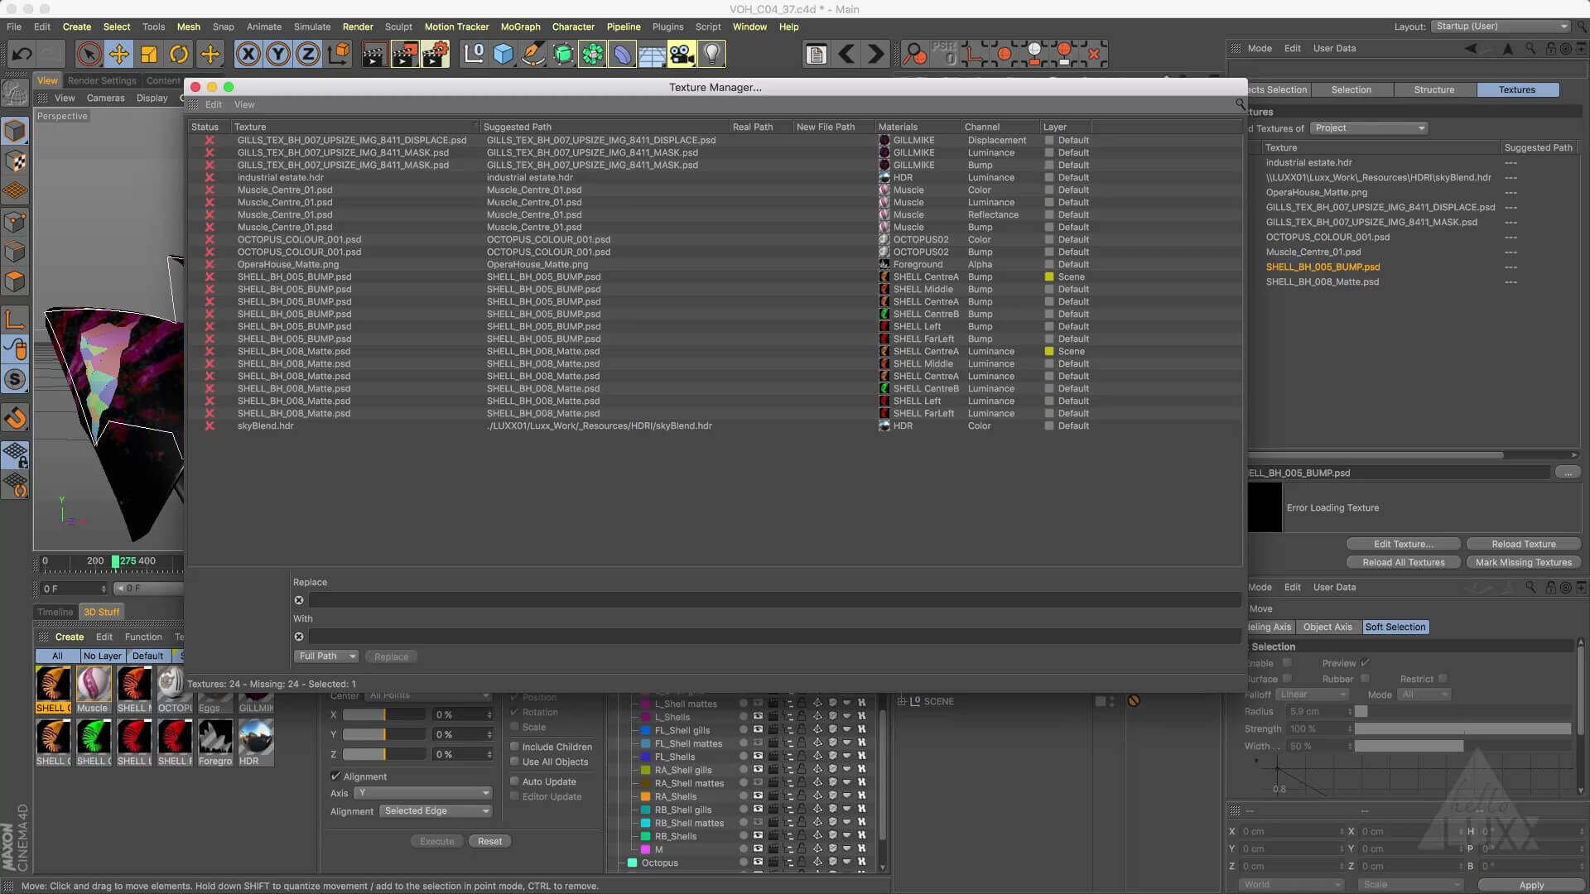Enable Include Children checkbox
Viewport: 1590px width, 894px height.
click(x=515, y=747)
